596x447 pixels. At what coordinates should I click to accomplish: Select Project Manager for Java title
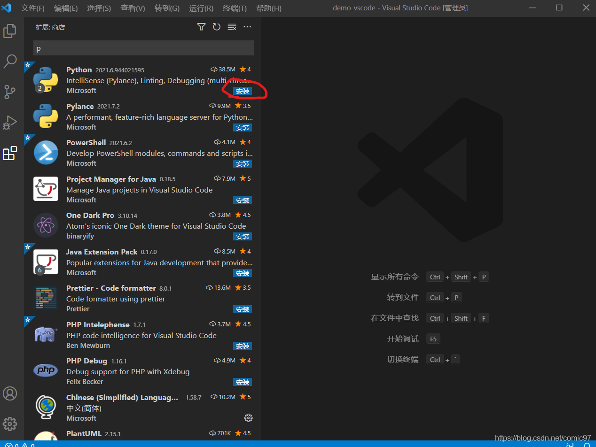111,179
